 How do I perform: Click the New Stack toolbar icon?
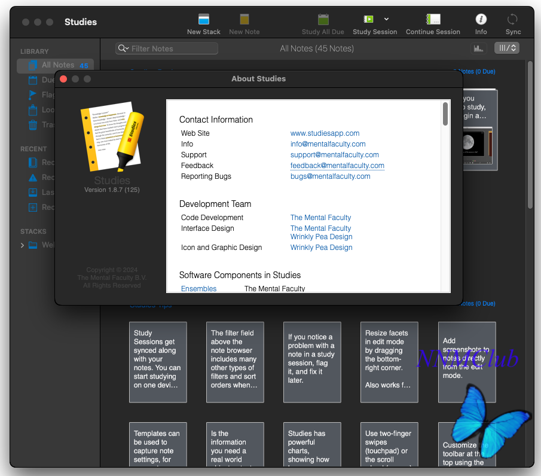(204, 19)
